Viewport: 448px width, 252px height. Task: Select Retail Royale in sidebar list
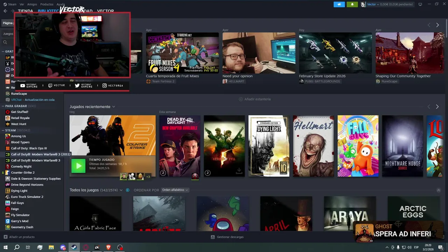[x=20, y=118]
